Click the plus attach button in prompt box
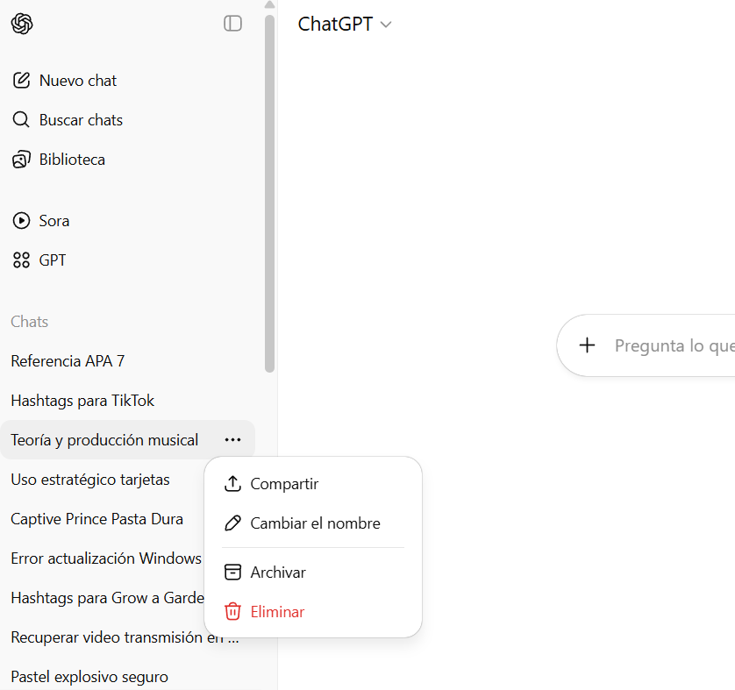 pos(587,345)
